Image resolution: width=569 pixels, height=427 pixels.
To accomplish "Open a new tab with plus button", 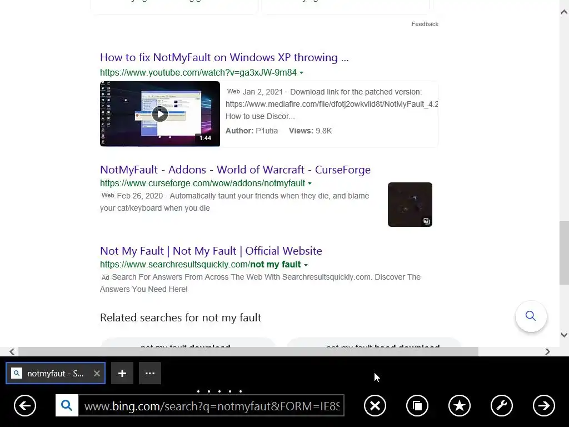I will pos(122,373).
